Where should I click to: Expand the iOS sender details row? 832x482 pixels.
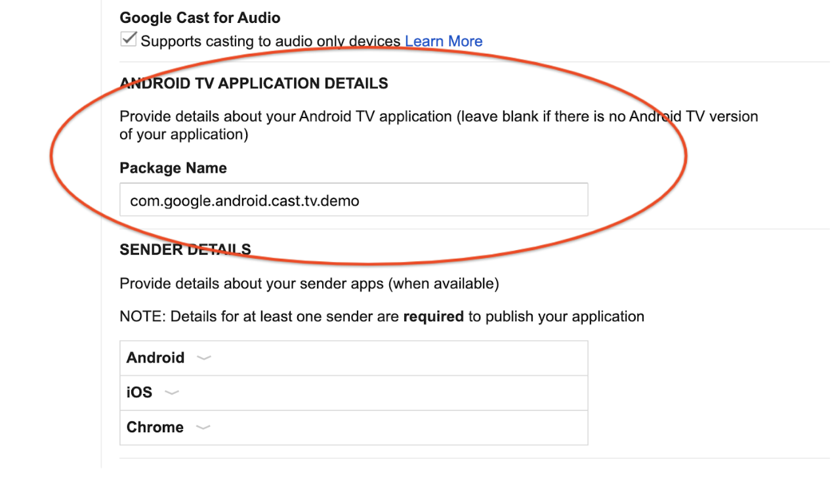click(x=172, y=393)
